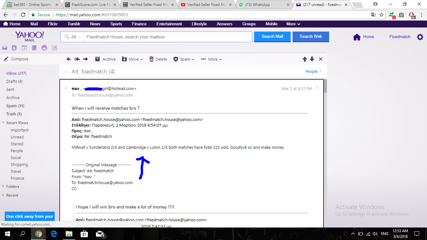Reload the page with the refresh icon

pos(23,15)
